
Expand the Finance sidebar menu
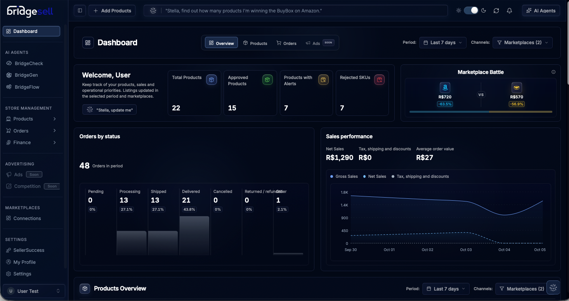pyautogui.click(x=31, y=143)
